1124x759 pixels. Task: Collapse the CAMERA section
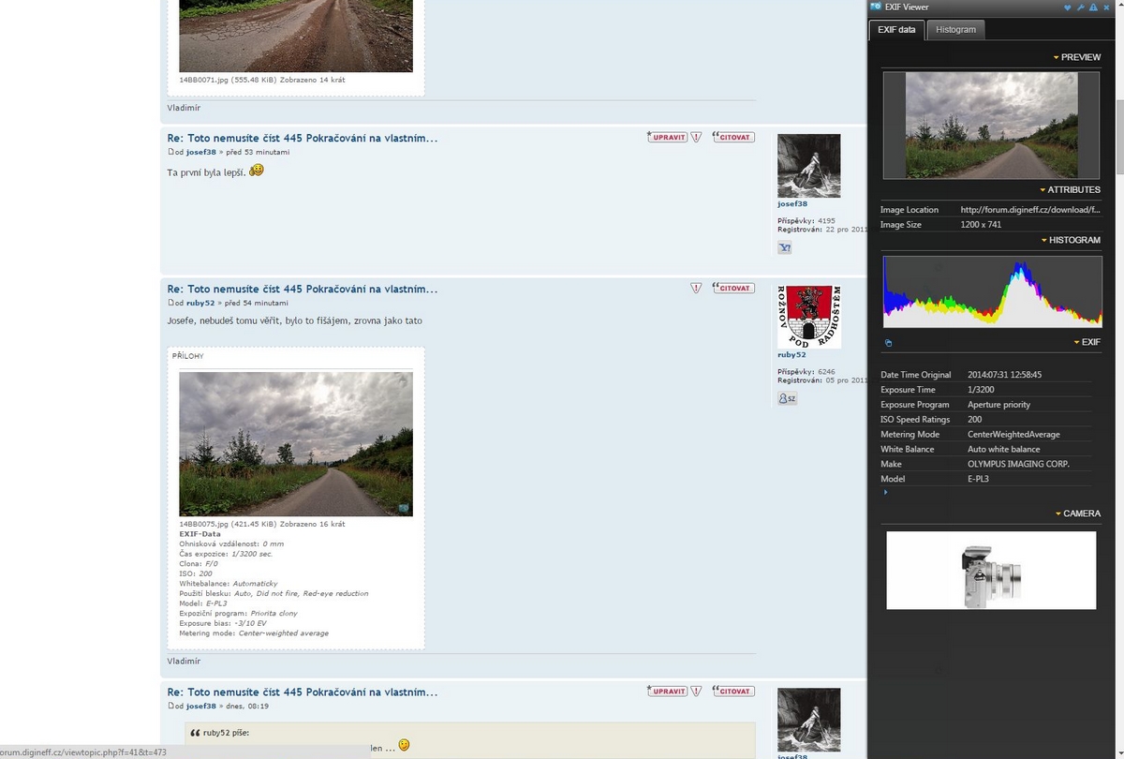coord(1077,513)
